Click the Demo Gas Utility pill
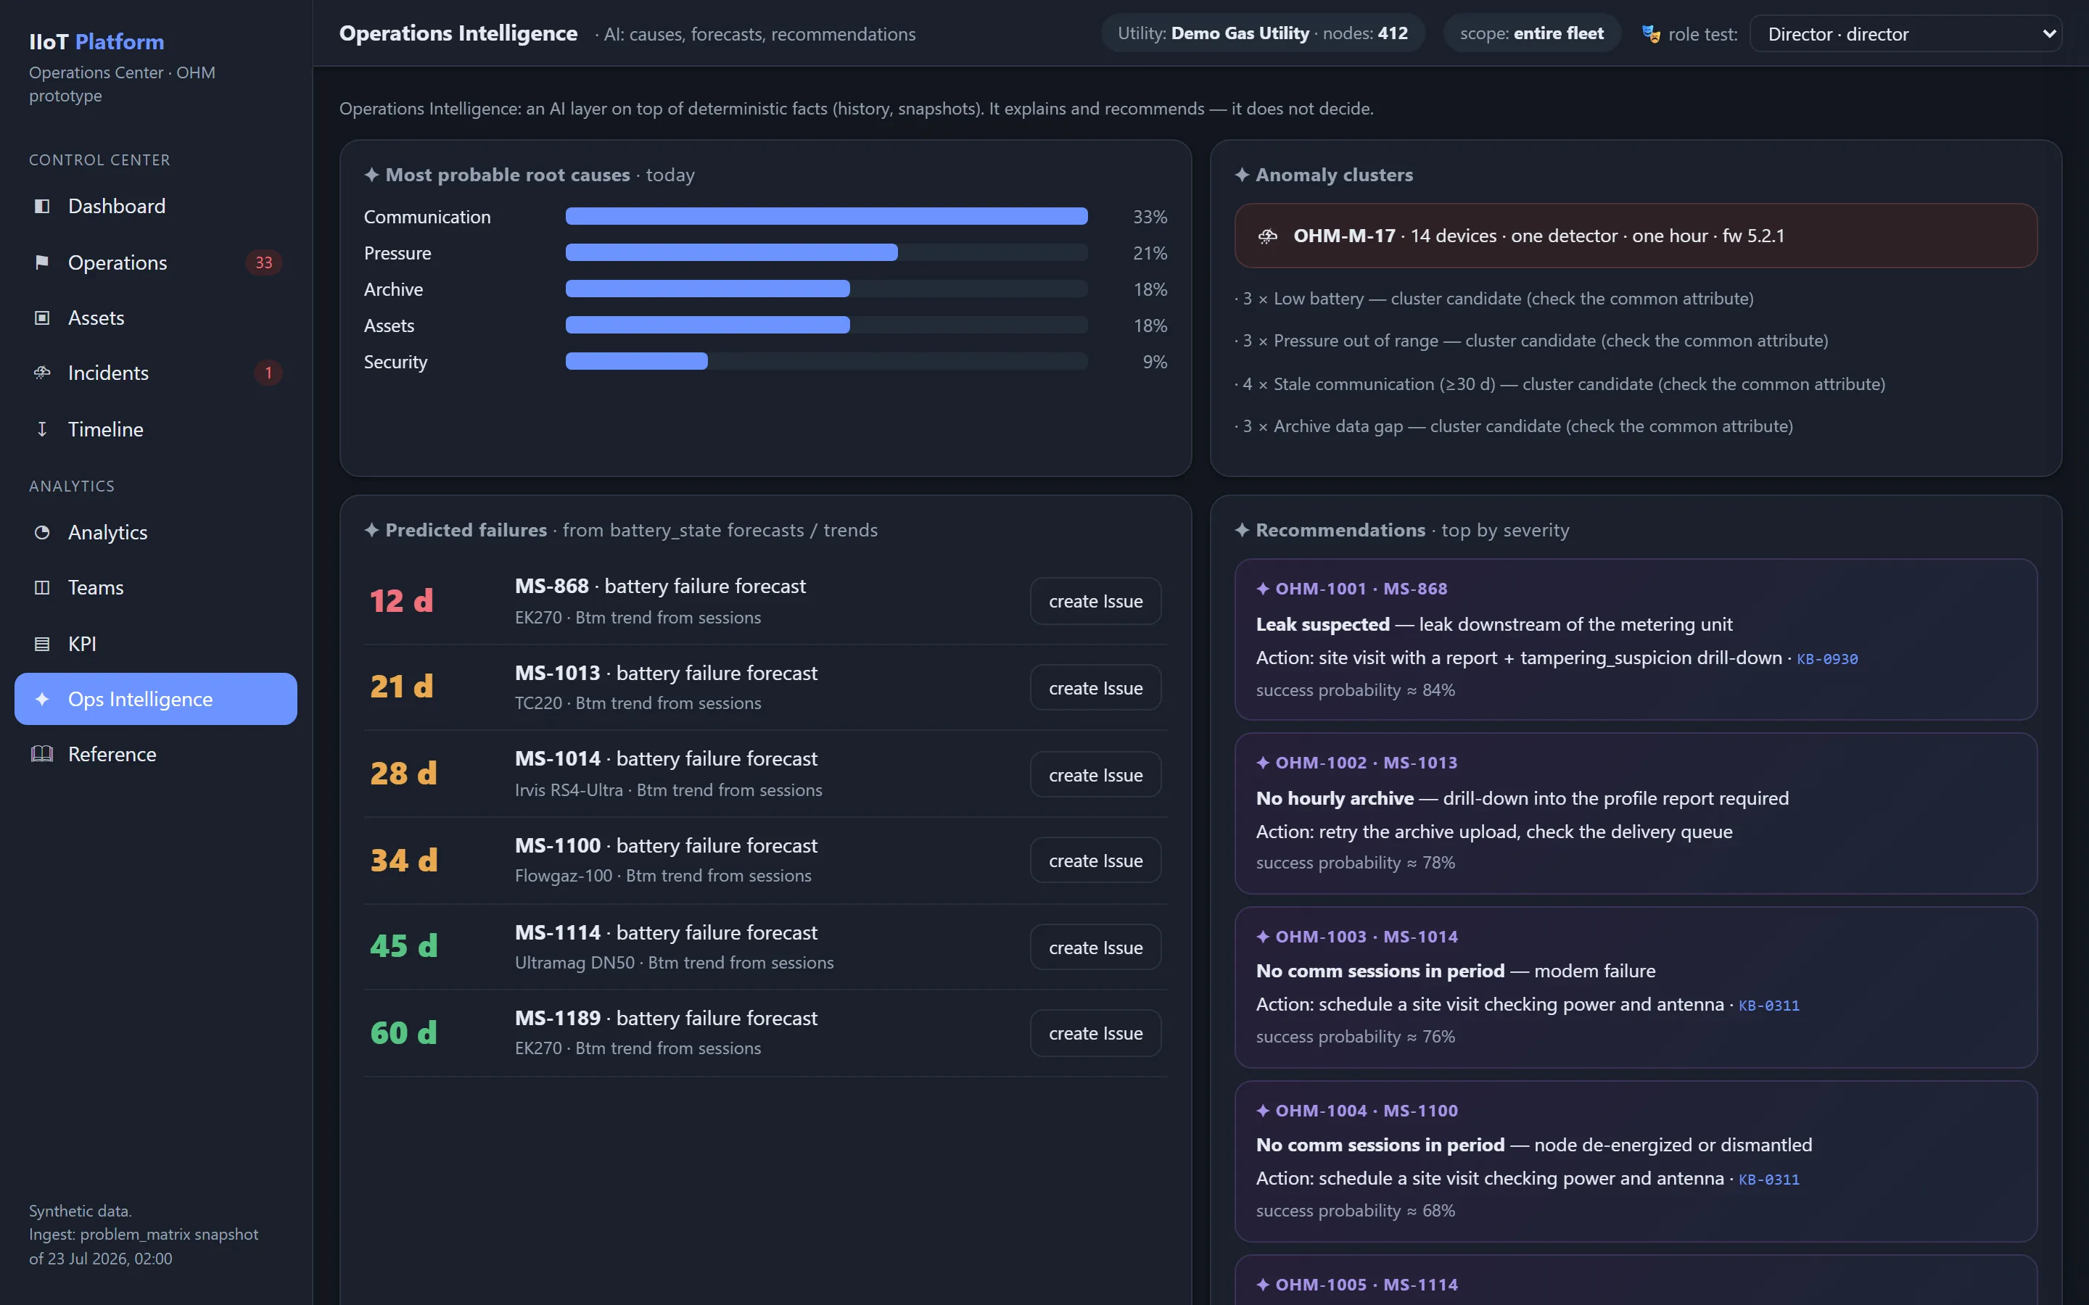The image size is (2089, 1305). pyautogui.click(x=1262, y=33)
